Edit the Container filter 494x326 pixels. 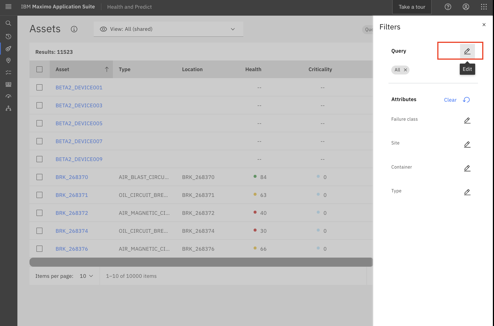tap(467, 168)
